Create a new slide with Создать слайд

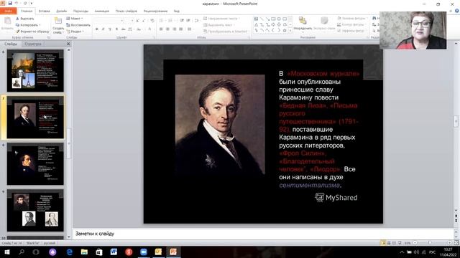(58, 26)
